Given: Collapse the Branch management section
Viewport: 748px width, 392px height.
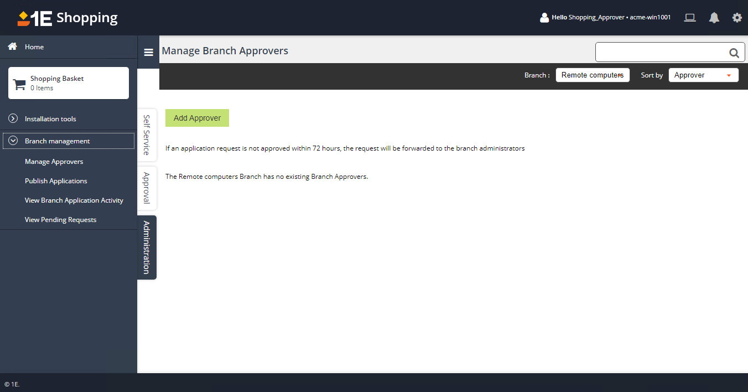Looking at the screenshot, I should [13, 141].
